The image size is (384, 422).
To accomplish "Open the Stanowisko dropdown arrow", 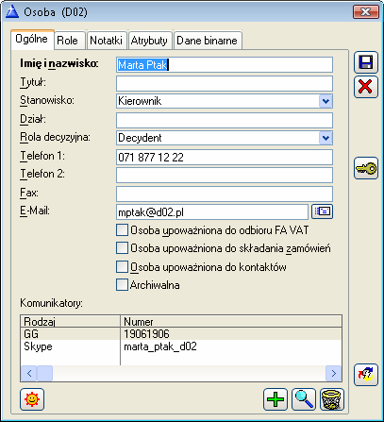I will [x=326, y=101].
